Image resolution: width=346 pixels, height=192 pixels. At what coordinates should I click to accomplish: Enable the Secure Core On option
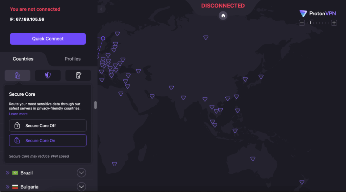point(48,141)
